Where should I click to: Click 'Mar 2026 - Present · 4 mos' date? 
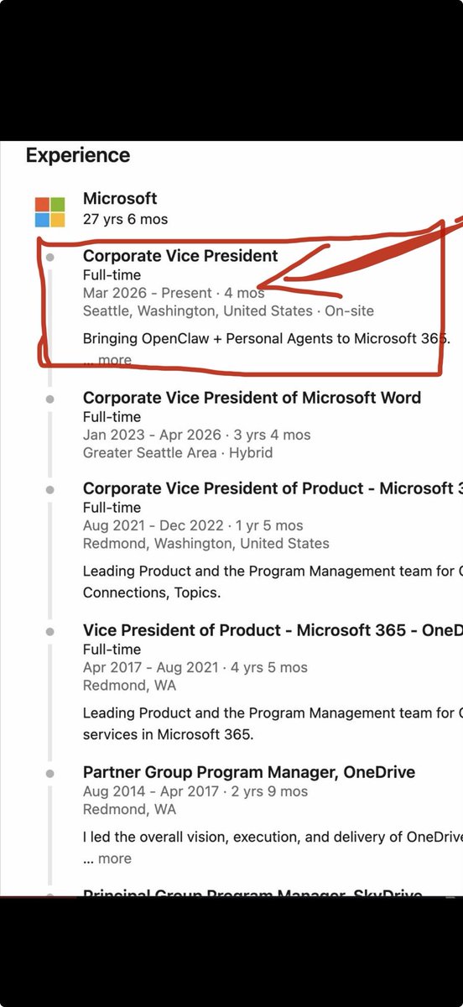174,293
